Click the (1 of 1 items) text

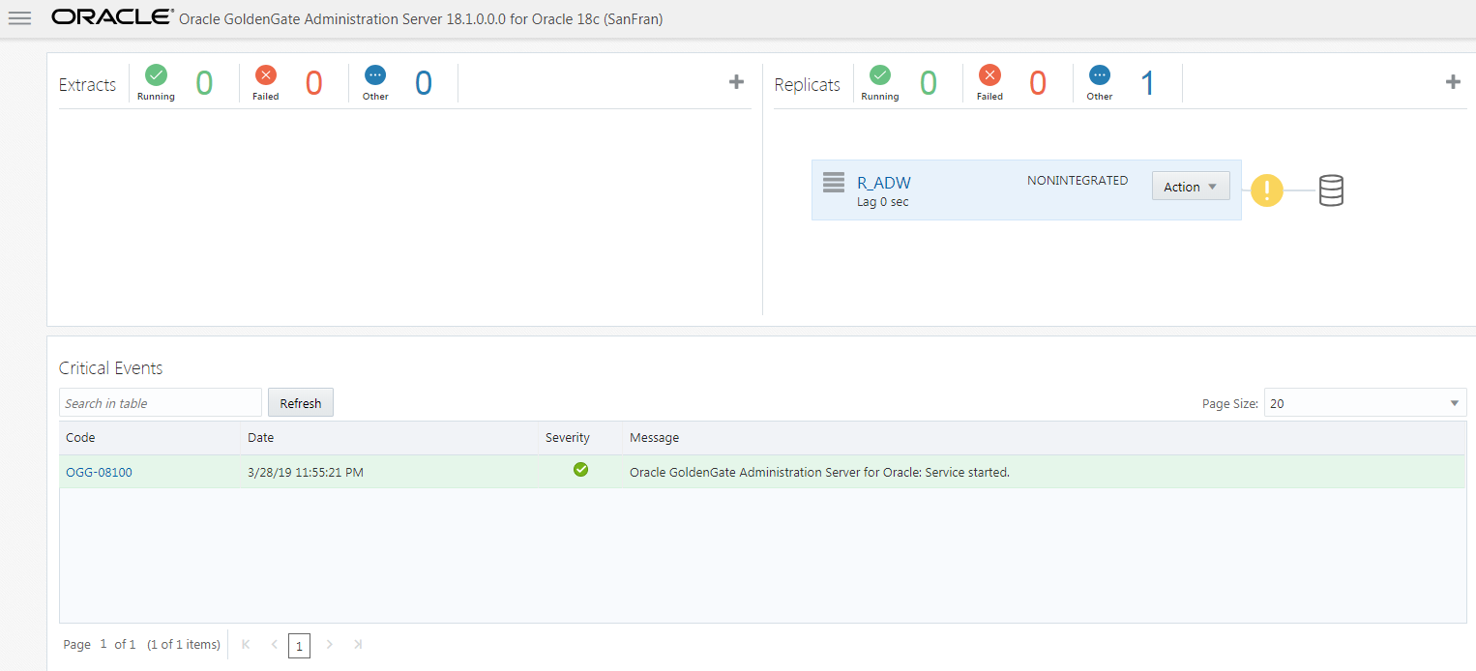[184, 644]
